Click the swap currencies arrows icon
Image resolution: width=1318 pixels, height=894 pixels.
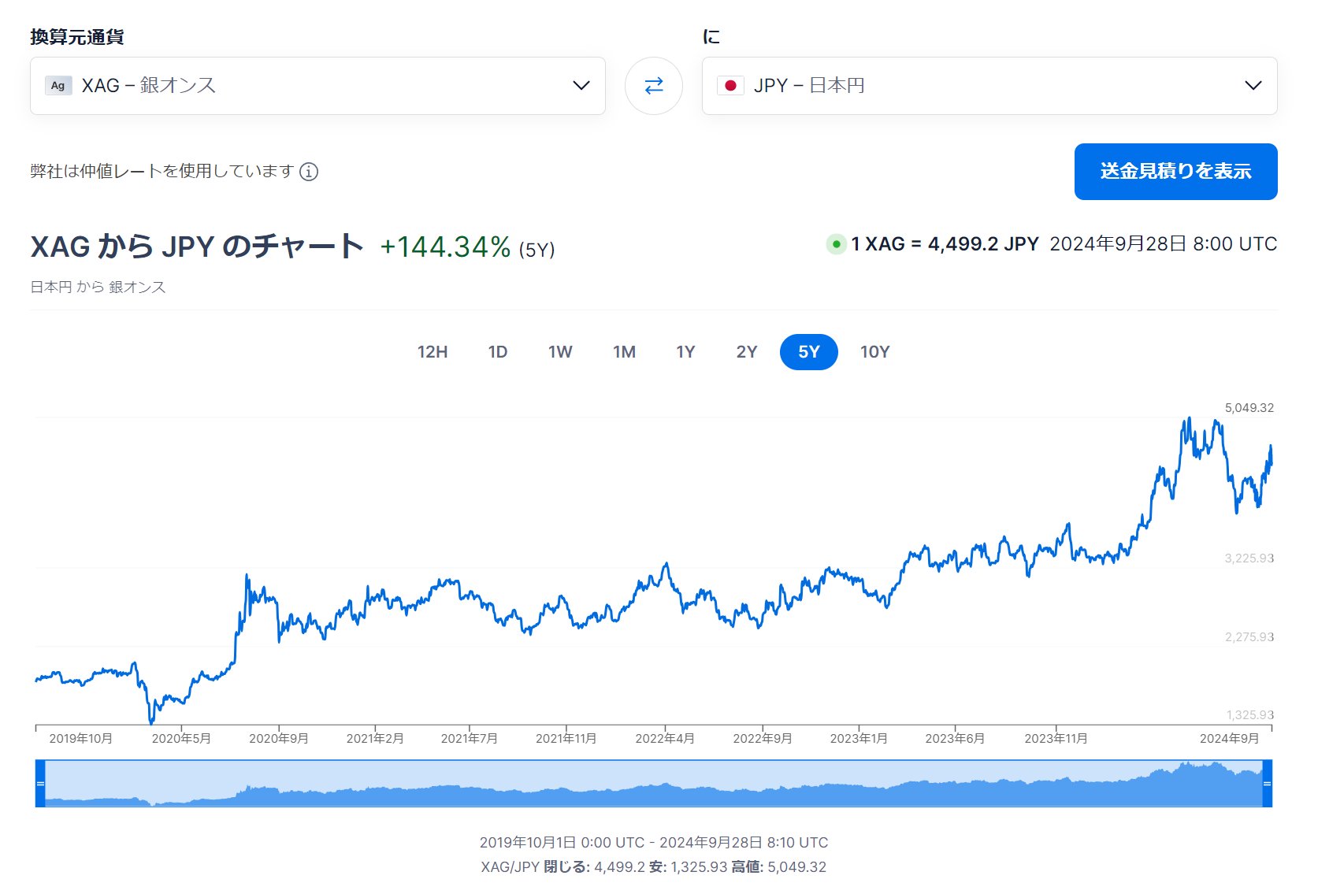[x=653, y=86]
